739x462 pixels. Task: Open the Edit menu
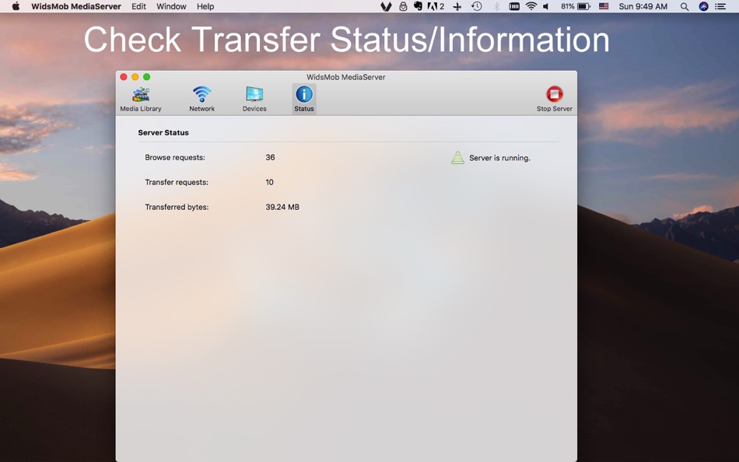(138, 6)
